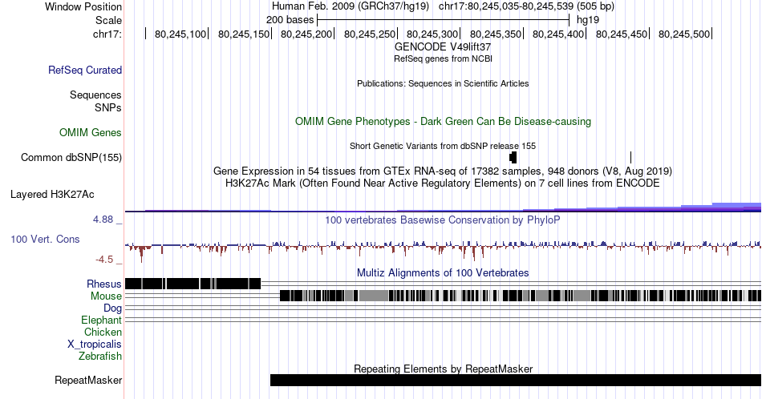The width and height of the screenshot is (762, 399).
Task: Click the Common dbSNP(155) track label
Action: tap(71, 158)
